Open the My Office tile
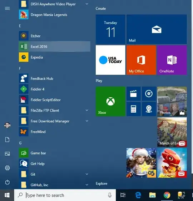 [x=141, y=60]
